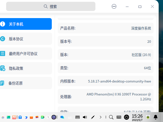Maximize the Control Center window
The height and width of the screenshot is (122, 163).
[x=140, y=7]
